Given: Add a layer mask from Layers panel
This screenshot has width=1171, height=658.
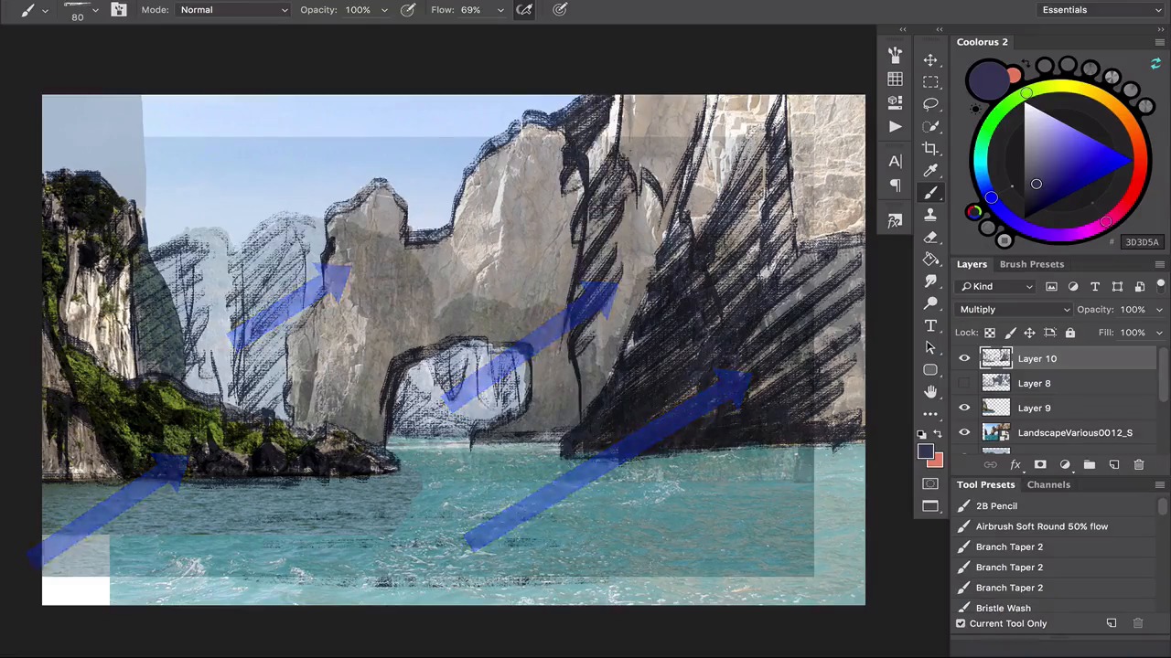Looking at the screenshot, I should [1040, 465].
